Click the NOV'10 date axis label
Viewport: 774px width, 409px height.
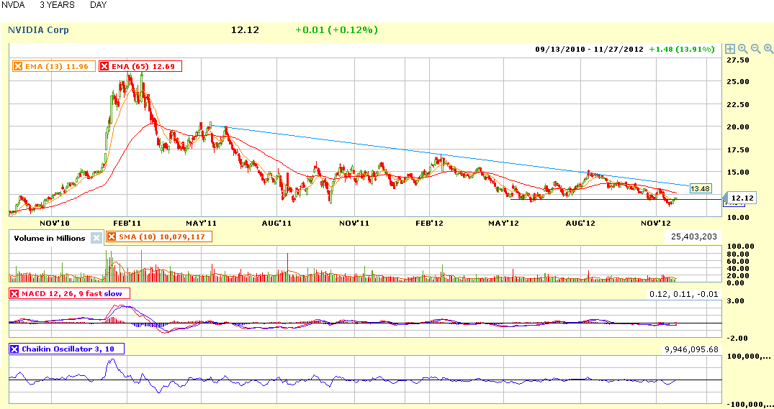pos(54,224)
